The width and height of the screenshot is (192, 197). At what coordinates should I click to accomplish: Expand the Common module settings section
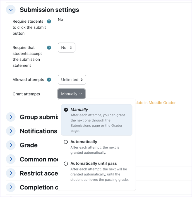tap(11, 159)
